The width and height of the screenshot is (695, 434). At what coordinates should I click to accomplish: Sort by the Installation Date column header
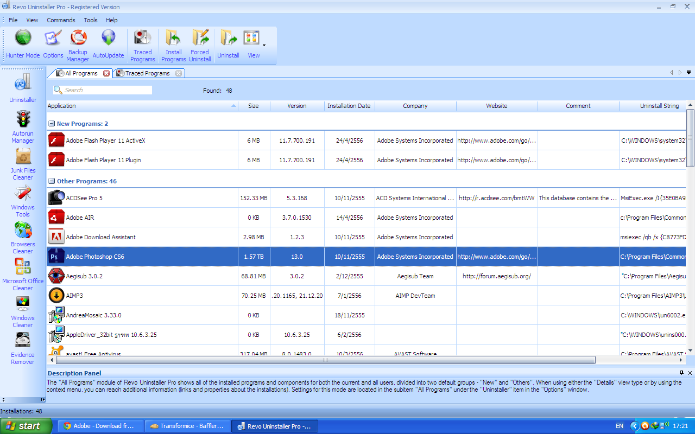349,106
